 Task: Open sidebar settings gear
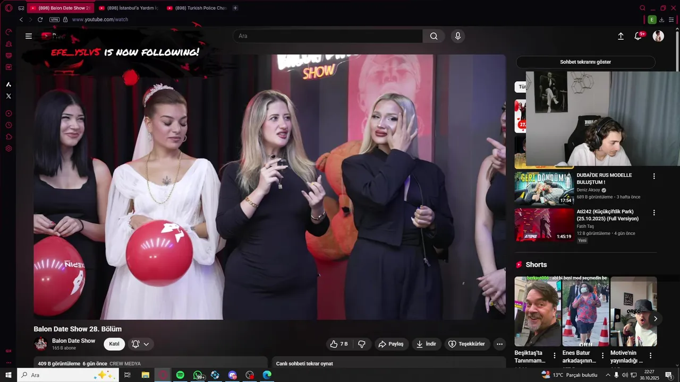point(8,149)
